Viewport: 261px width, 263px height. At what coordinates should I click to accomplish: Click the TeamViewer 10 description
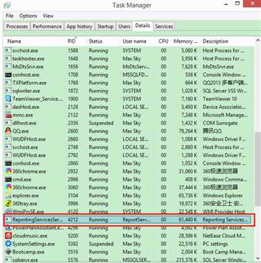[220, 99]
